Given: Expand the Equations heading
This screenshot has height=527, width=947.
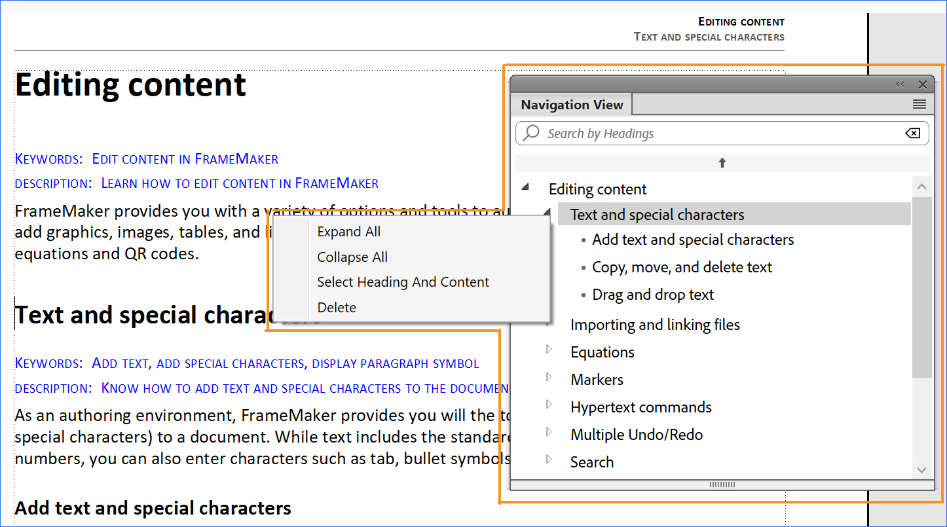Looking at the screenshot, I should tap(549, 350).
